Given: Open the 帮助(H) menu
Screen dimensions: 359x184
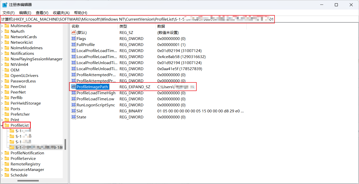Looking at the screenshot, I should tap(81, 13).
